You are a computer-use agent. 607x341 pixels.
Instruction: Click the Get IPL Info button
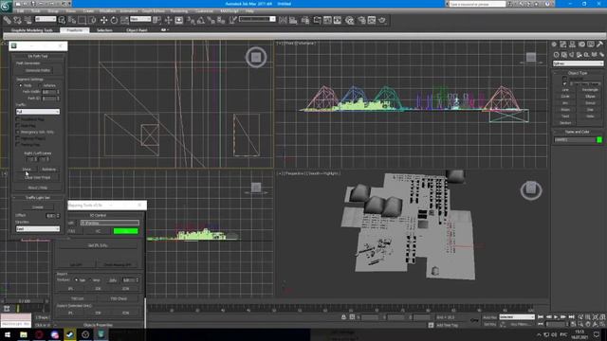pyautogui.click(x=98, y=245)
